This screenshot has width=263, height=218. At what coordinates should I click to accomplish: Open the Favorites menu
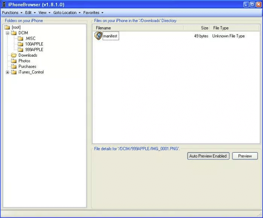93,12
